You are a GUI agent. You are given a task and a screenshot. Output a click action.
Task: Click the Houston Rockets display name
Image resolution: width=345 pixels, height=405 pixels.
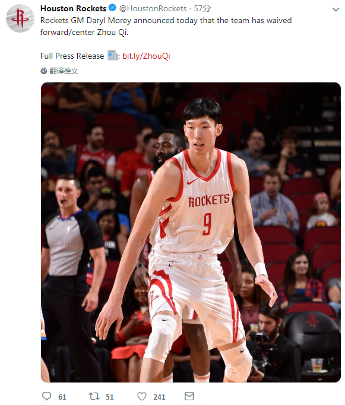(x=73, y=8)
